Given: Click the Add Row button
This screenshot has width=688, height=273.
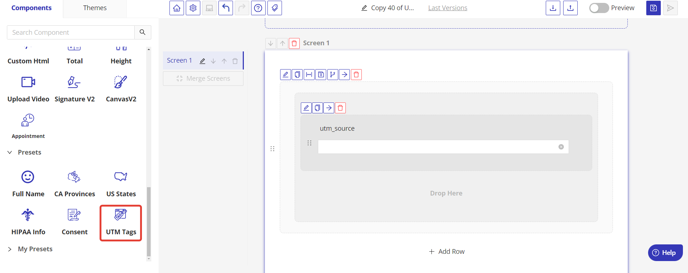Looking at the screenshot, I should (x=446, y=252).
